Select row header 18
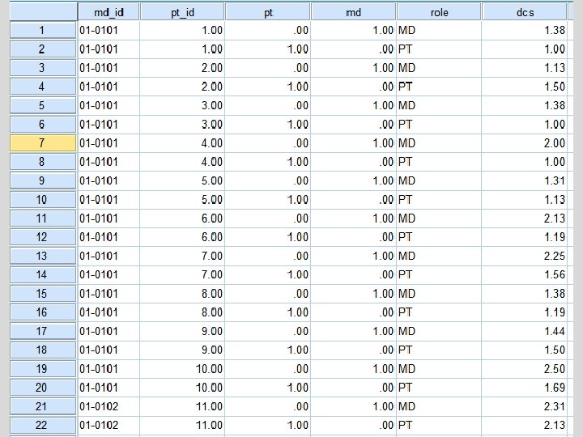 pyautogui.click(x=43, y=350)
